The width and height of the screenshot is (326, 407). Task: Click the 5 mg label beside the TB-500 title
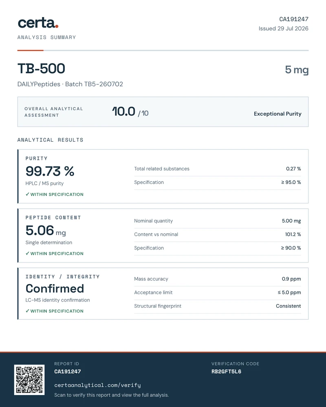pyautogui.click(x=297, y=70)
